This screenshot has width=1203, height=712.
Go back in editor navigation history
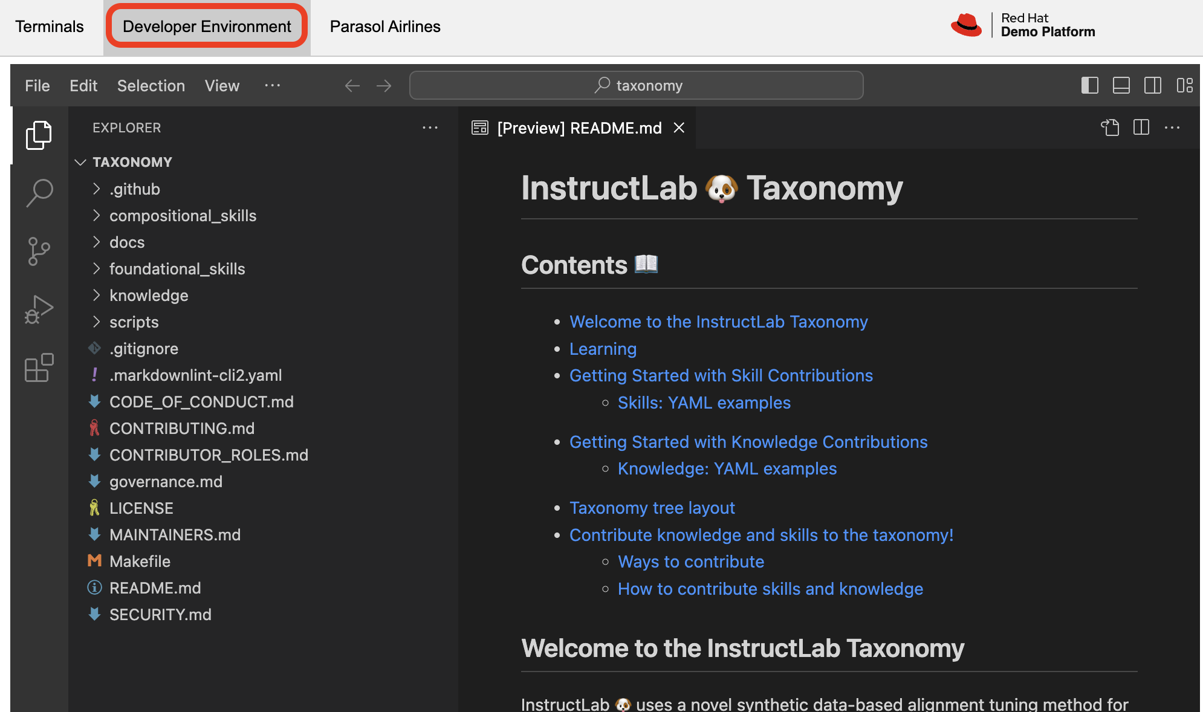pos(352,86)
